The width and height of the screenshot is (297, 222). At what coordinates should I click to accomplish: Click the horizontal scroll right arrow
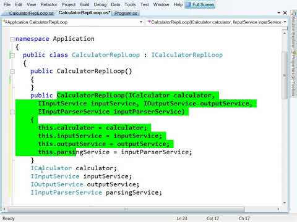[278, 209]
